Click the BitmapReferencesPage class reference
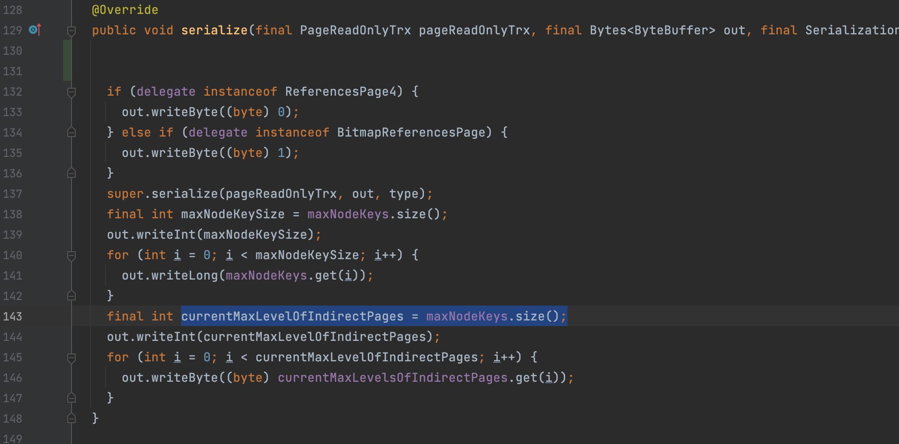 pyautogui.click(x=411, y=132)
